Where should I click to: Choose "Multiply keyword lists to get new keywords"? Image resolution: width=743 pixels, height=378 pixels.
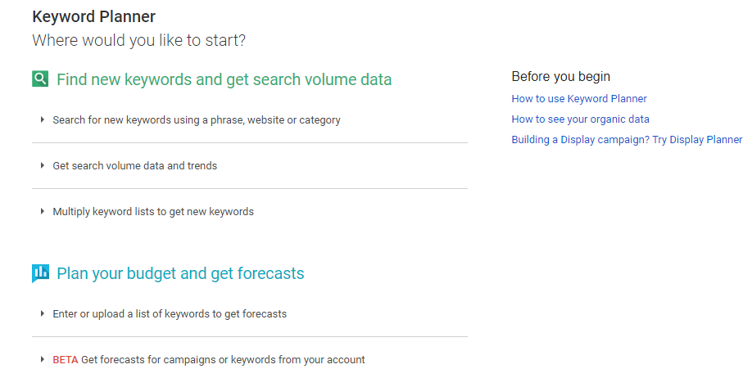tap(153, 212)
